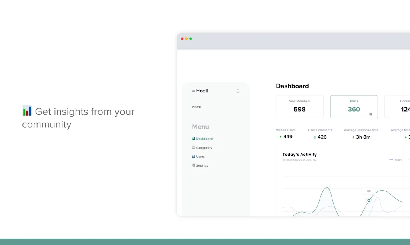The height and width of the screenshot is (245, 410).
Task: Open Settings using the gear icon
Action: [193, 165]
